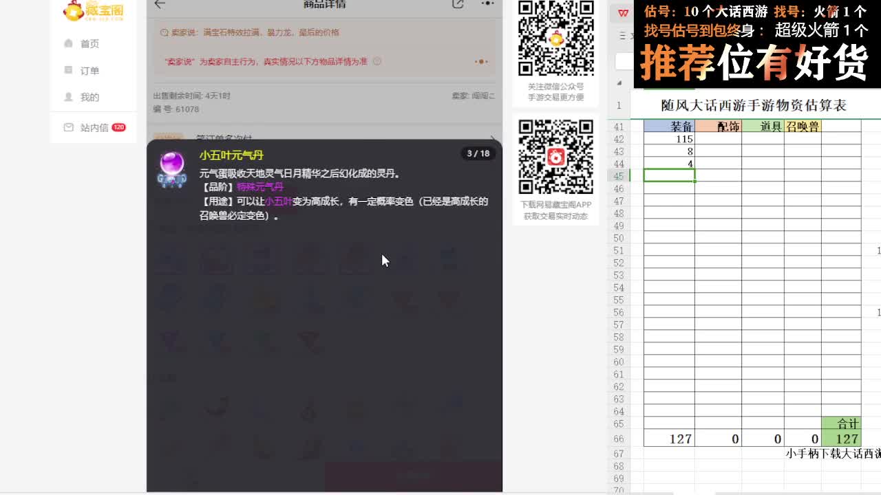Click the 装备 column header cell
The width and height of the screenshot is (881, 495).
click(x=669, y=126)
